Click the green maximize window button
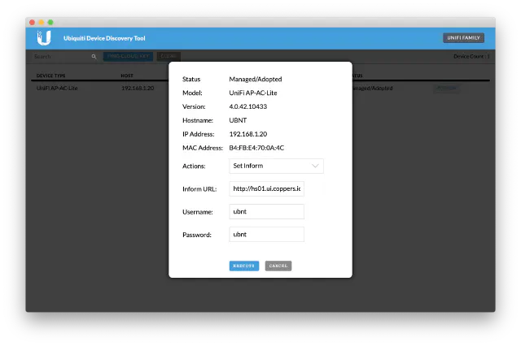The width and height of the screenshot is (521, 346). [x=50, y=22]
